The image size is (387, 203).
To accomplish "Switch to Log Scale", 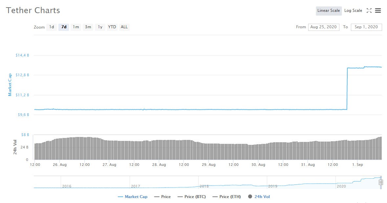I will pos(353,11).
